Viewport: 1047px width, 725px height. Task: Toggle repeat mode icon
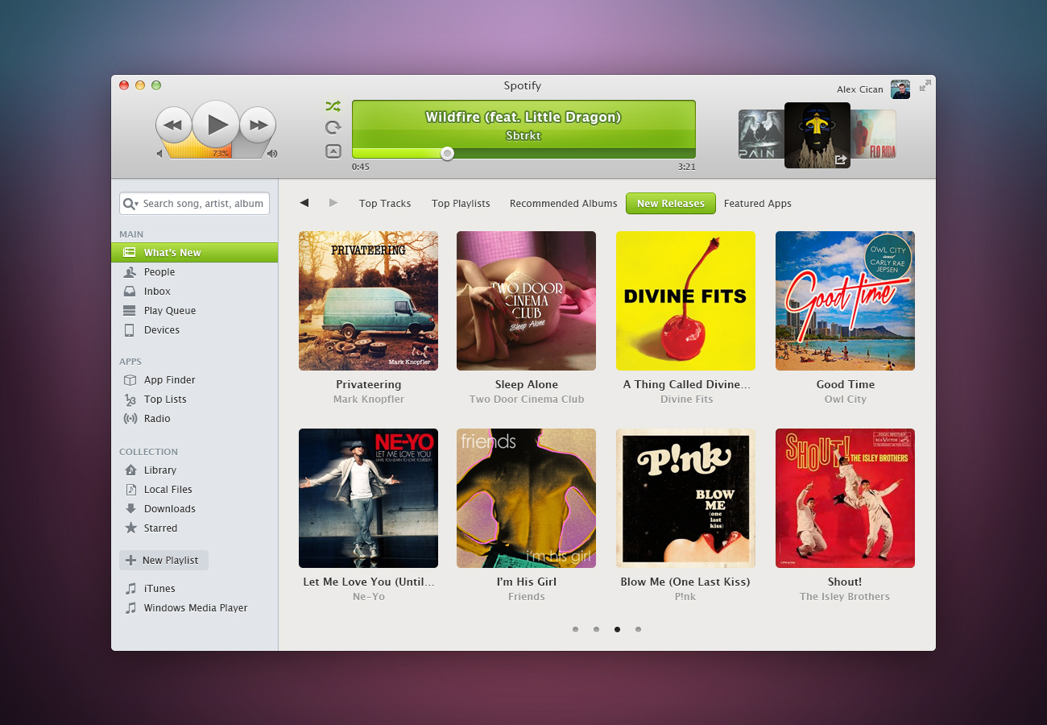(333, 127)
